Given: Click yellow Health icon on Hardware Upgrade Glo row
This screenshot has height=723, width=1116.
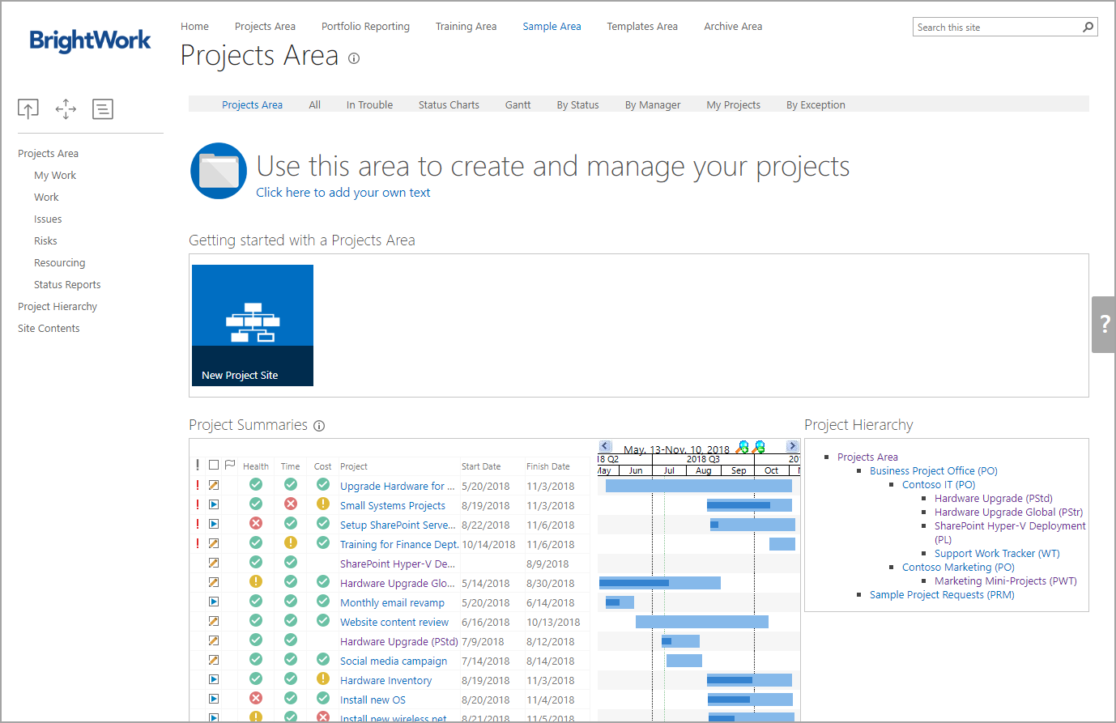Looking at the screenshot, I should (256, 581).
